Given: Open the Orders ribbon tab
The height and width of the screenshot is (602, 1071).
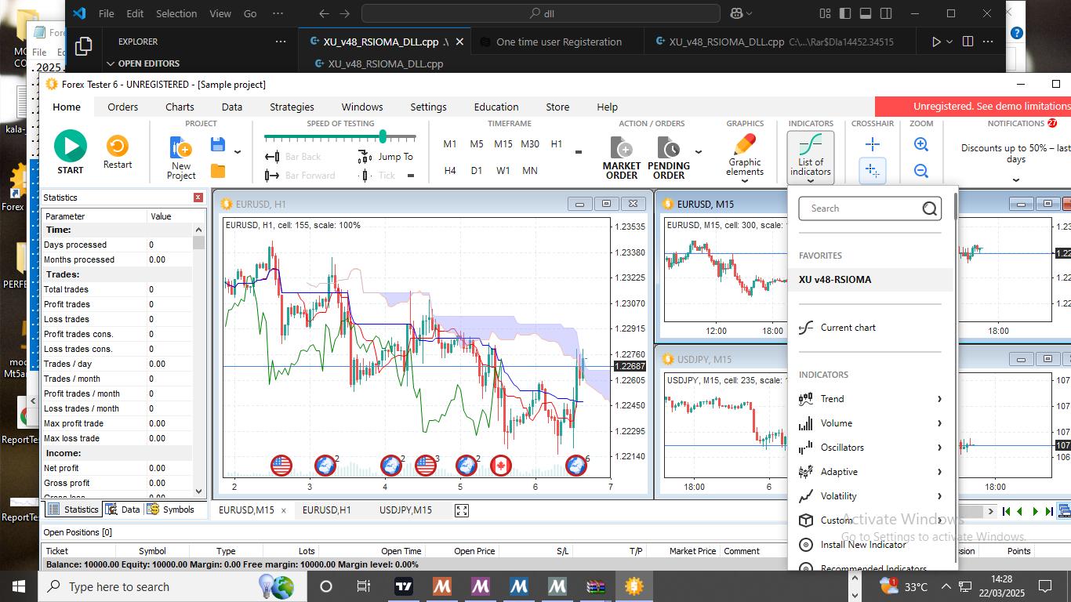Looking at the screenshot, I should pyautogui.click(x=123, y=107).
